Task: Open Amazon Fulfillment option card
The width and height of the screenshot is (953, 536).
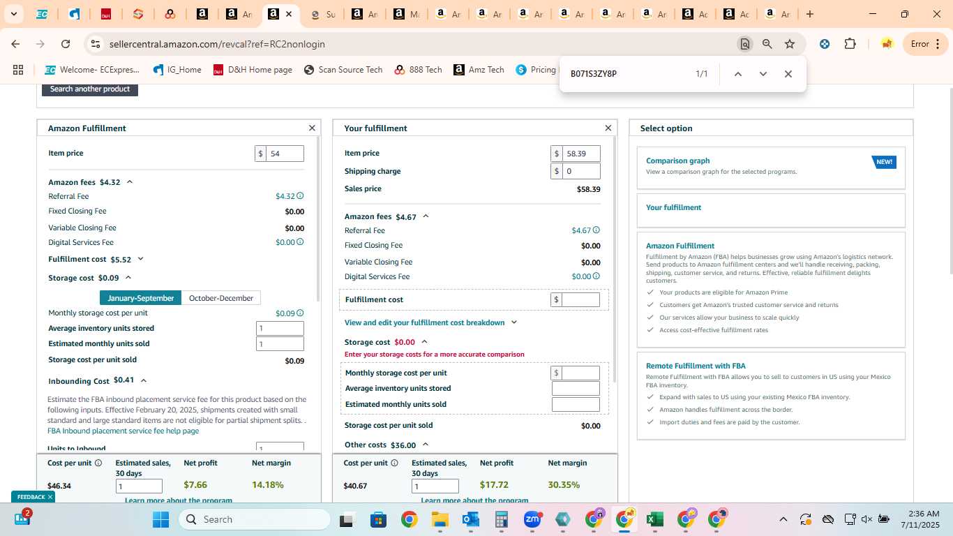Action: tap(771, 290)
